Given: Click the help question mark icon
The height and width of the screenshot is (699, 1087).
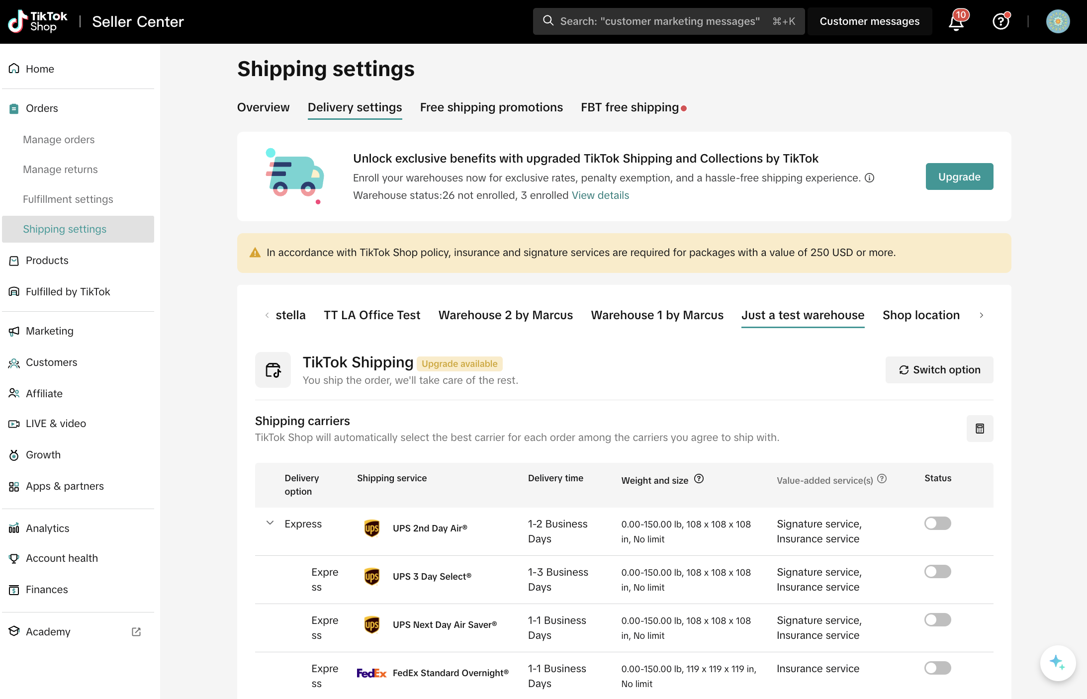Looking at the screenshot, I should pos(1000,22).
